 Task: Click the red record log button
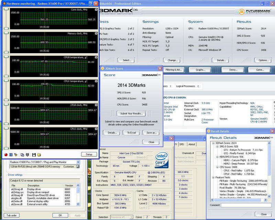pos(6,155)
